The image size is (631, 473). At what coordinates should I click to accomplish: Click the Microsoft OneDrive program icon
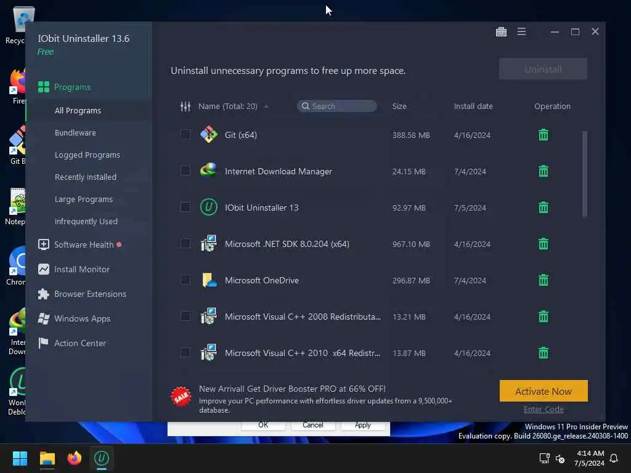[208, 280]
